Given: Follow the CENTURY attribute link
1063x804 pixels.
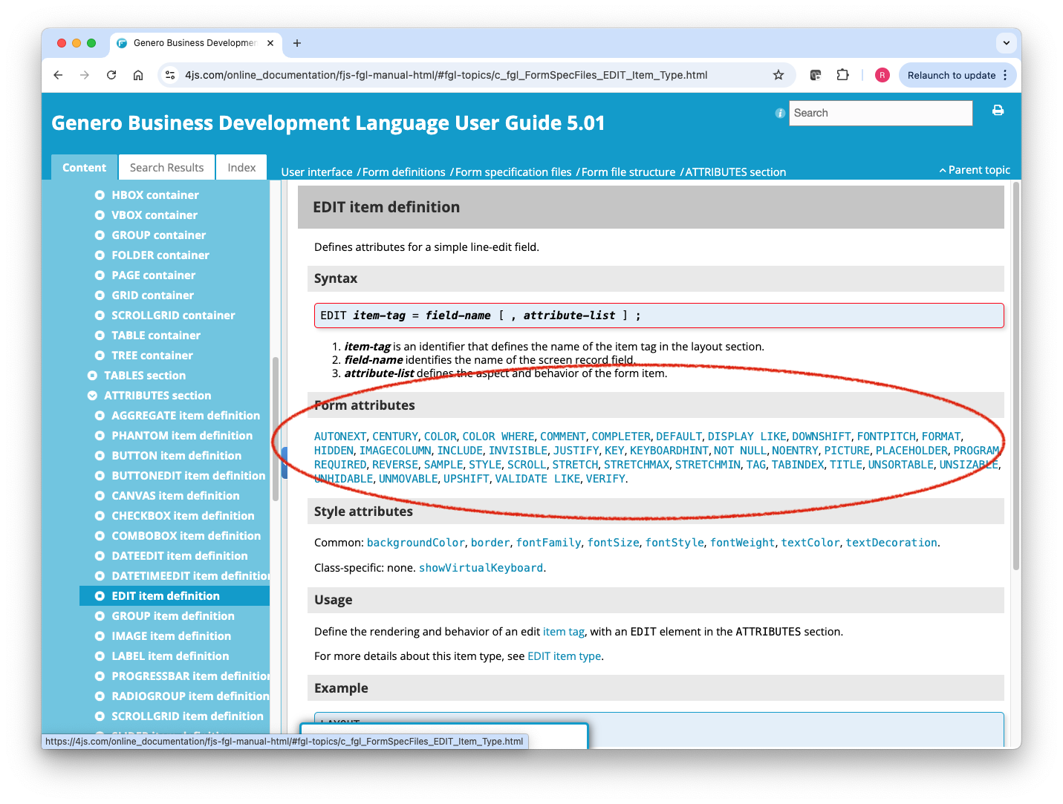Looking at the screenshot, I should pyautogui.click(x=395, y=437).
